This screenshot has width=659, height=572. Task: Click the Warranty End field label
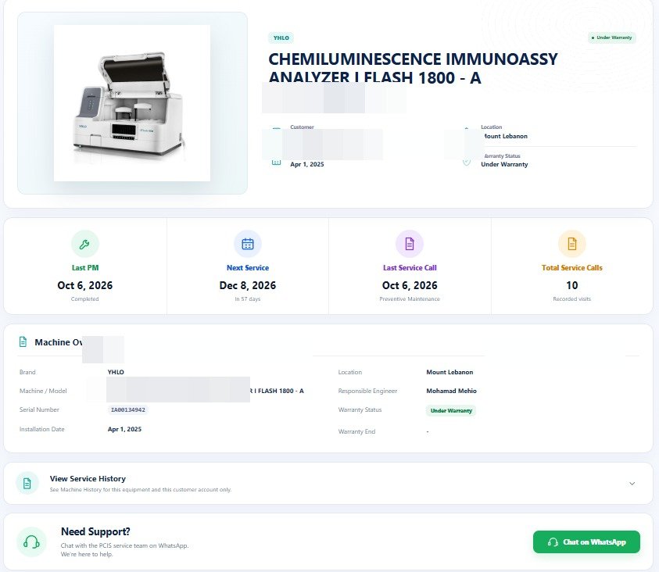click(x=356, y=431)
